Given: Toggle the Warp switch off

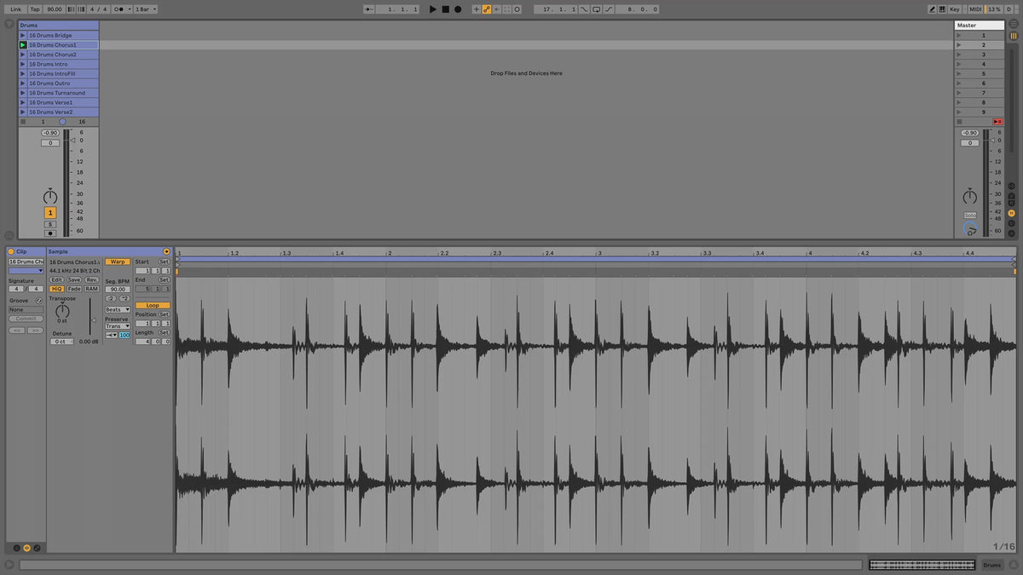Looking at the screenshot, I should pyautogui.click(x=117, y=262).
